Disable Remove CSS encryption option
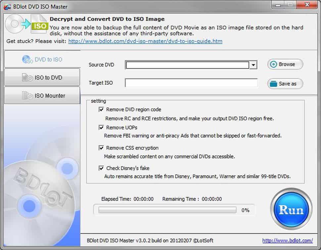Image resolution: width=321 pixels, height=250 pixels. coord(101,148)
